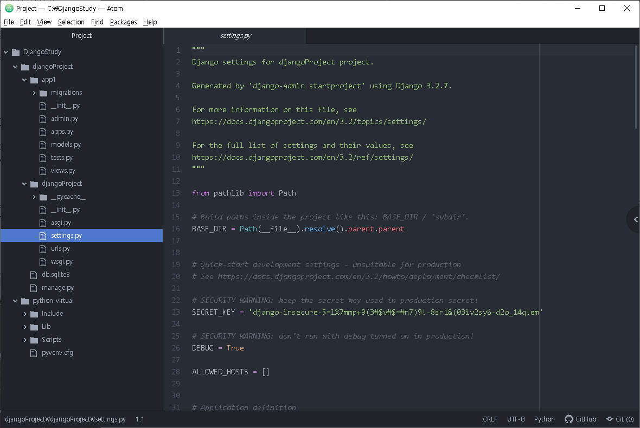This screenshot has height=428, width=640.
Task: Click the __pycache__ folder icon
Action: pyautogui.click(x=43, y=197)
